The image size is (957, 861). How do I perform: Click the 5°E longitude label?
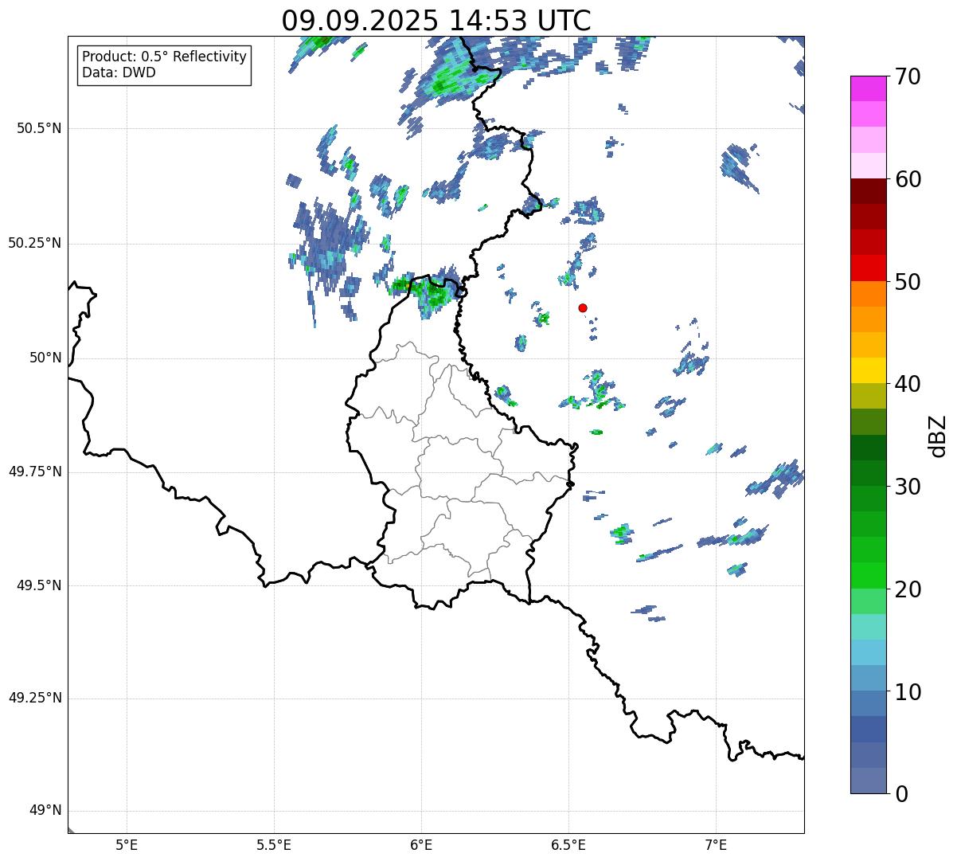(127, 844)
